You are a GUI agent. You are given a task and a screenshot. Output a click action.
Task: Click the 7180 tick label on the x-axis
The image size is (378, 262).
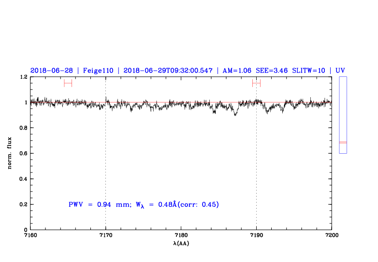click(181, 235)
